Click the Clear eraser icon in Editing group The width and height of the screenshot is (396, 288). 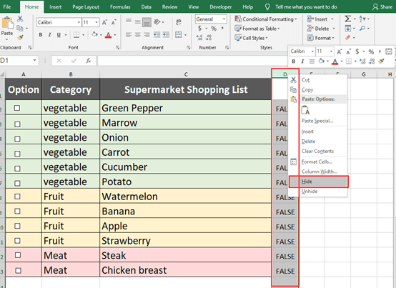point(348,38)
